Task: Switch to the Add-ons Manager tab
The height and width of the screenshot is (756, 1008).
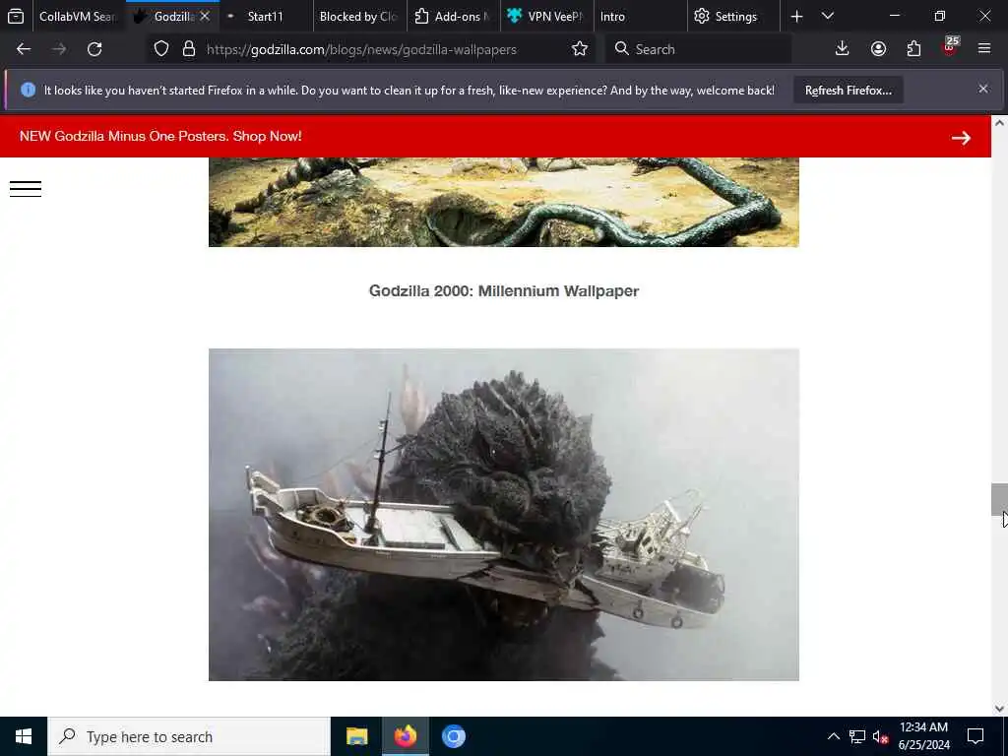Action: tap(453, 17)
